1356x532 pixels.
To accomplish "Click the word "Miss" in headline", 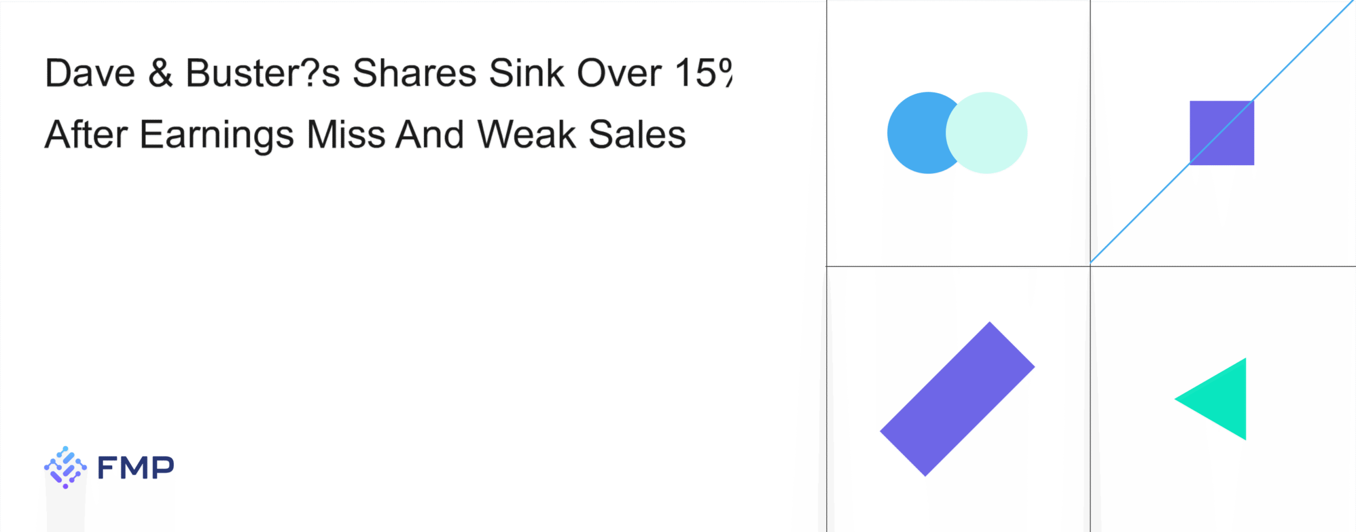I will tap(346, 134).
